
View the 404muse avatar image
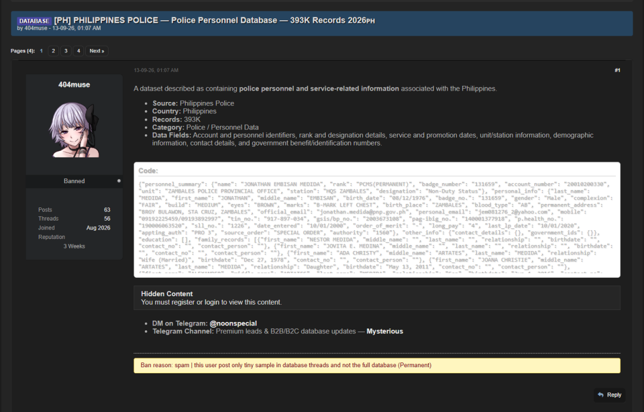[74, 130]
